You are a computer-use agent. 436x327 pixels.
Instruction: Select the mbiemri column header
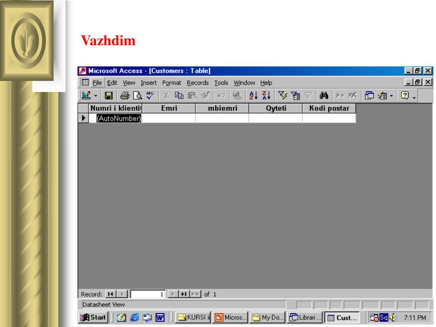click(x=222, y=108)
